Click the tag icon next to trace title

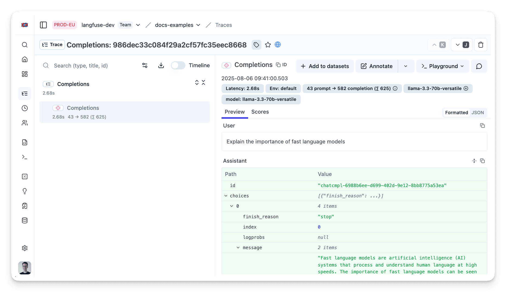256,45
